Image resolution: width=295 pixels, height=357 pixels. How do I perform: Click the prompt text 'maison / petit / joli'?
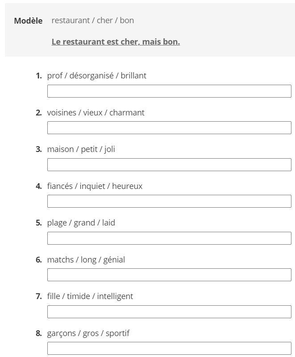tap(81, 149)
